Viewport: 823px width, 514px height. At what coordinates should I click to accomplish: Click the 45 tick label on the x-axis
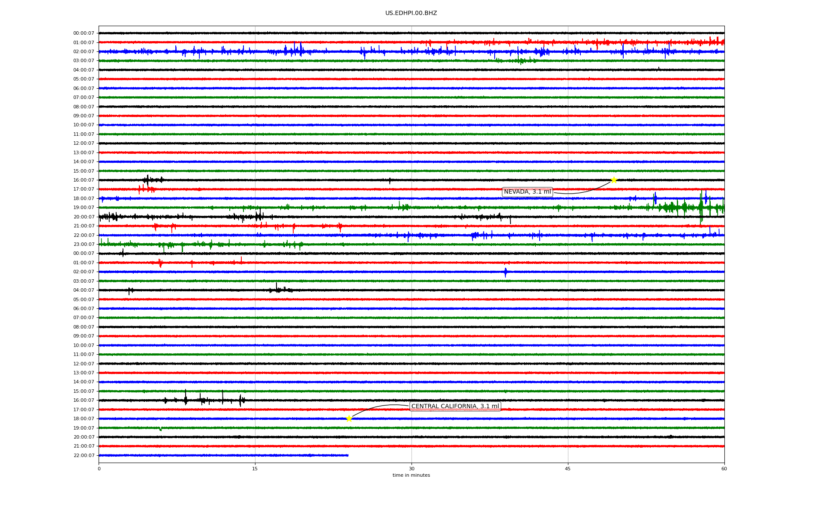click(568, 469)
